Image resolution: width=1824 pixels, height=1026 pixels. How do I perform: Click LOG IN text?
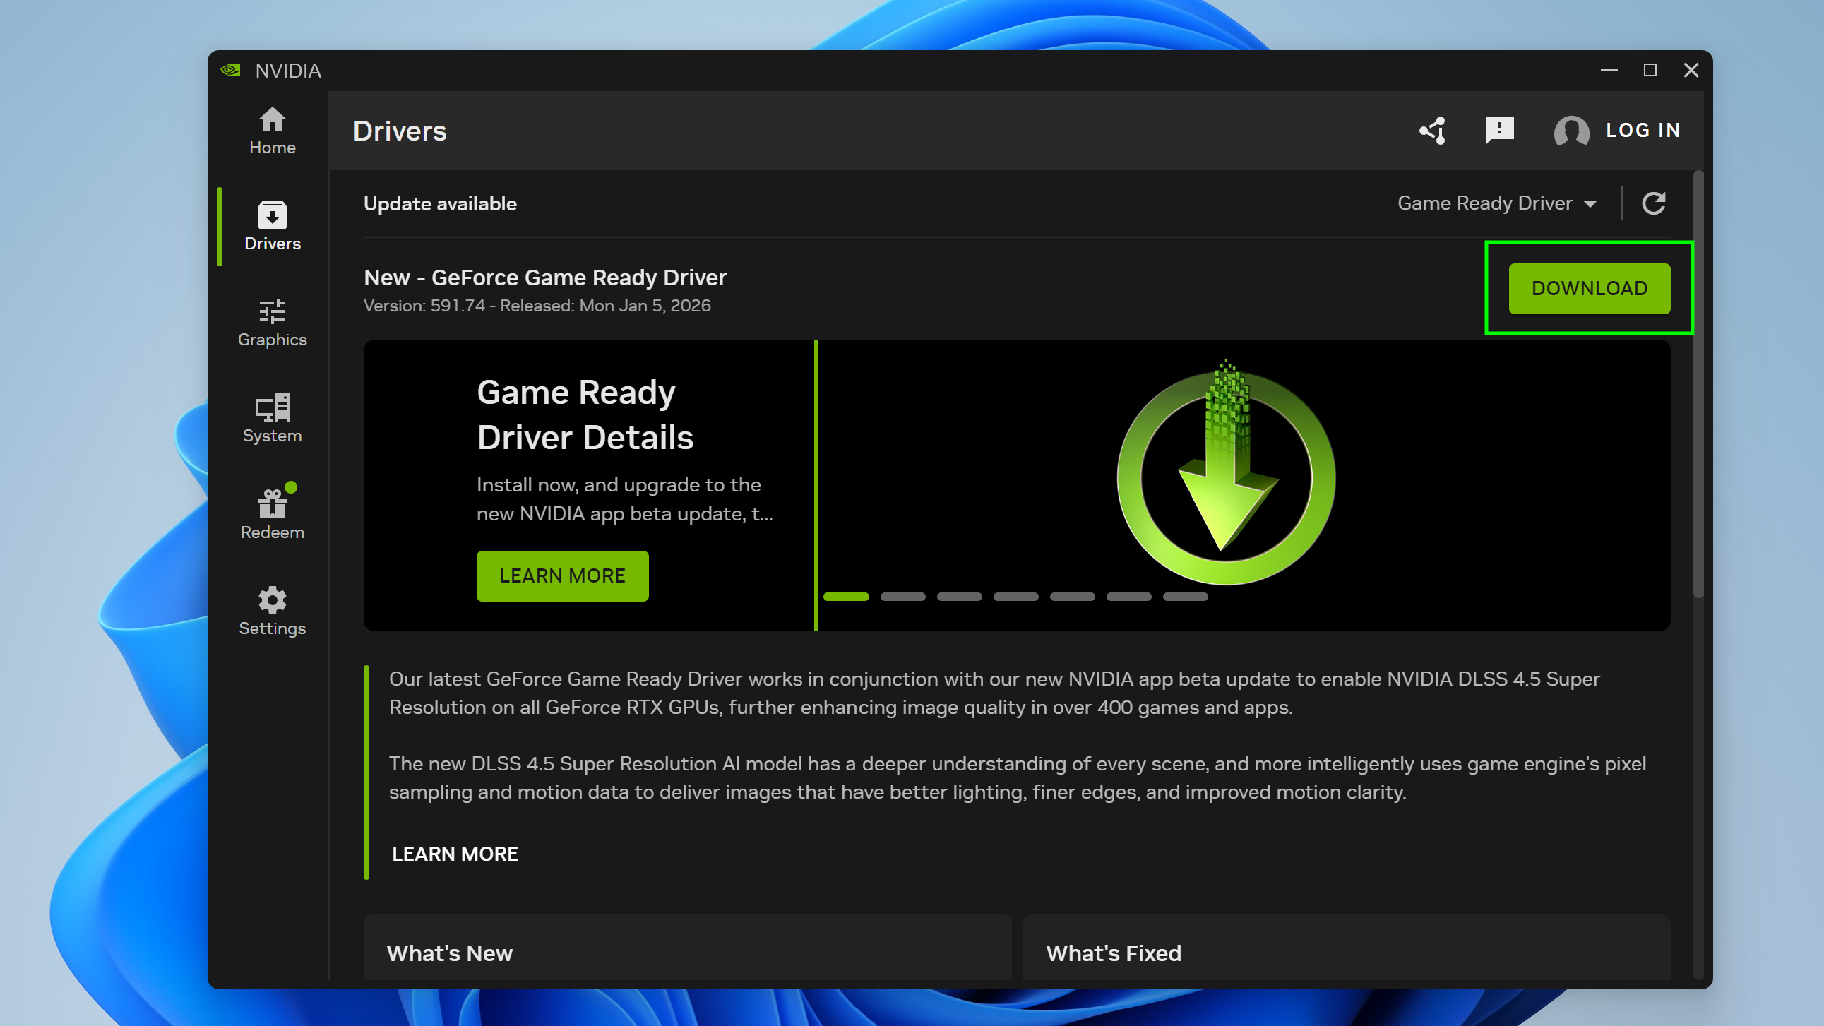click(1643, 131)
